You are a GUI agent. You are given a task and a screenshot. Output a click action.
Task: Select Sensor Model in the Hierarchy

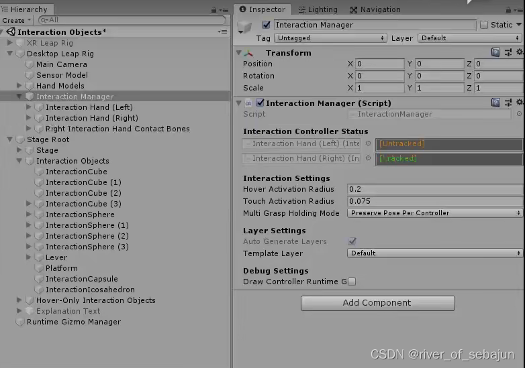[x=62, y=75]
